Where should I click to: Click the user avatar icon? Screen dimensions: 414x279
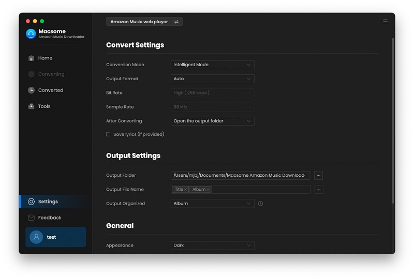coord(36,237)
